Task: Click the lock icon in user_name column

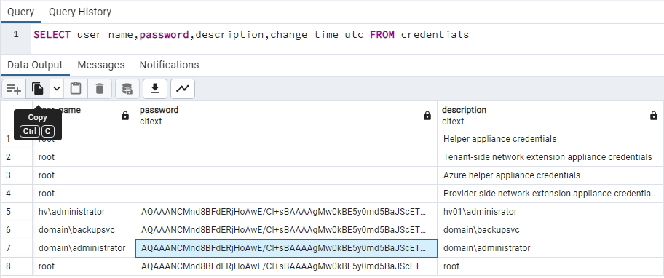Action: click(125, 116)
